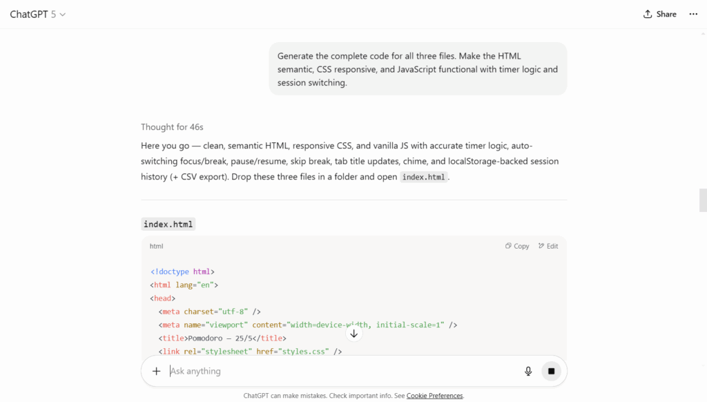
Task: Open the Cookie Preferences link
Action: [434, 396]
